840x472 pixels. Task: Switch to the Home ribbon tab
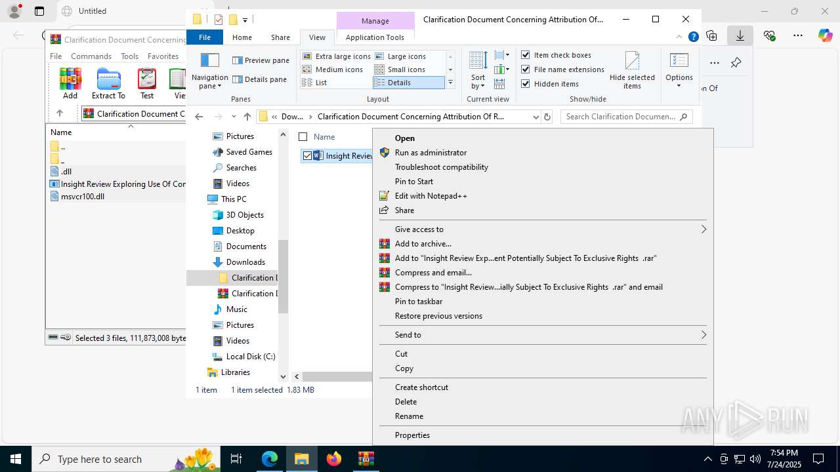pyautogui.click(x=242, y=37)
